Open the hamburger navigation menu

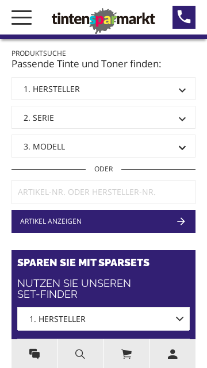(x=21, y=17)
